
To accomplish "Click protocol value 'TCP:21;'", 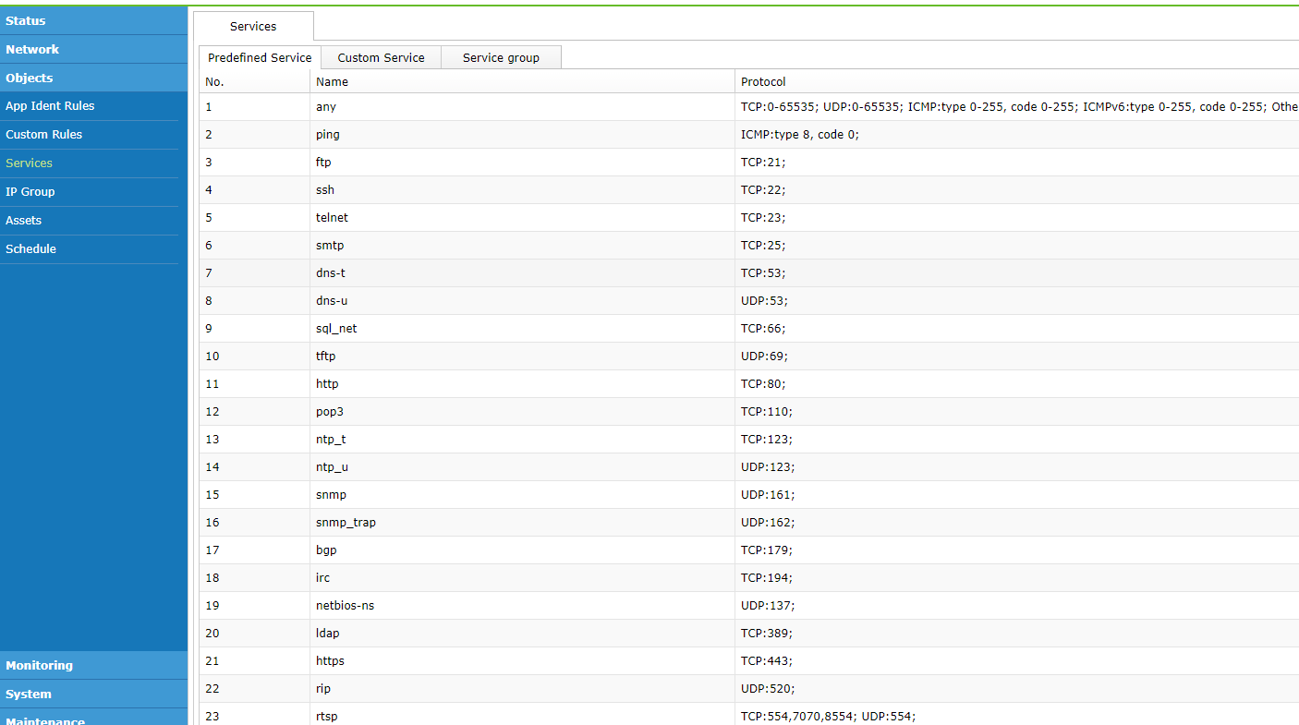I will click(x=763, y=163).
